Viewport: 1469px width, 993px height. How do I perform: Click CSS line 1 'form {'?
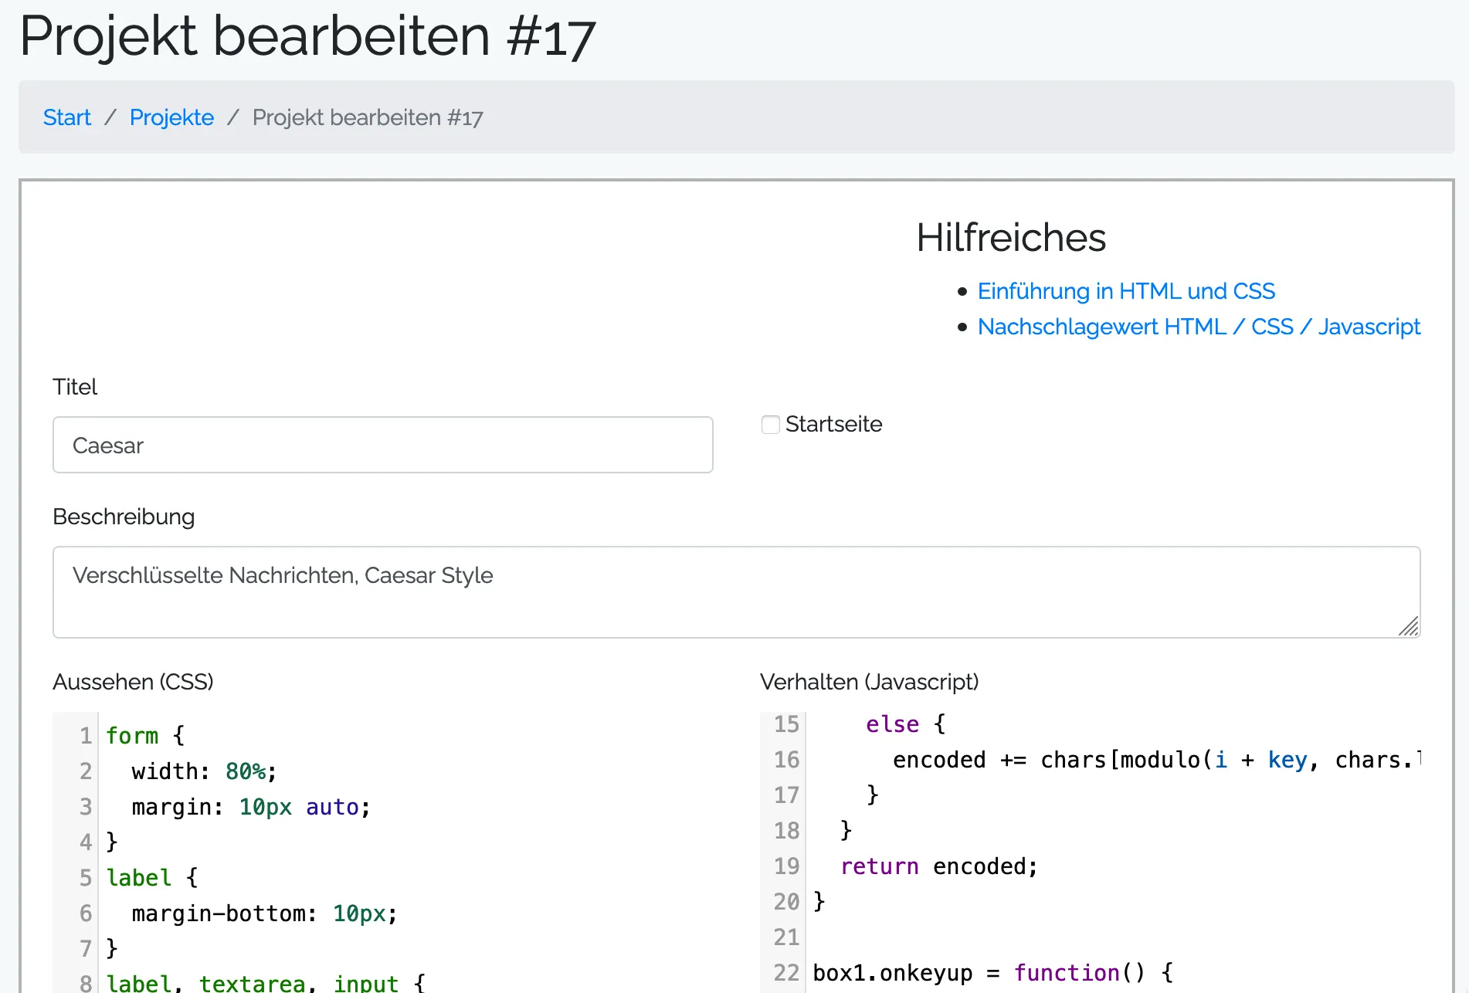(145, 735)
